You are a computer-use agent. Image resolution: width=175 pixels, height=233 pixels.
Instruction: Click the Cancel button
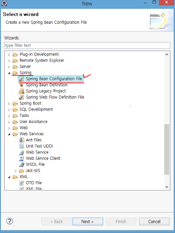click(x=154, y=222)
